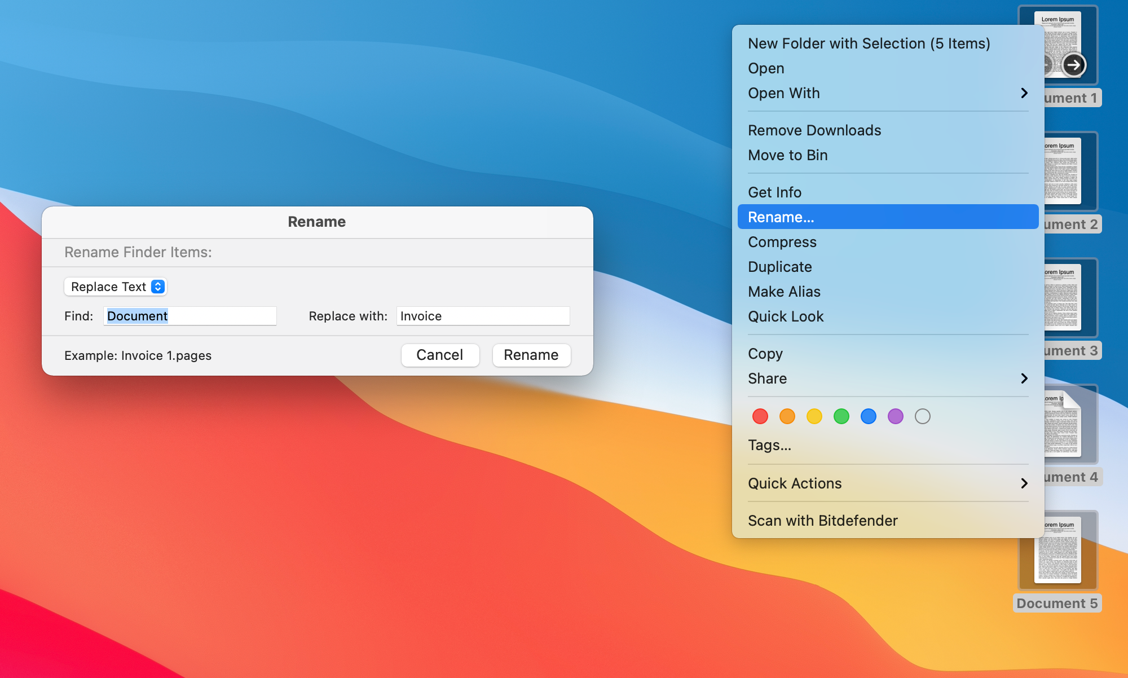Apply the purple tag color
Viewport: 1128px width, 678px height.
pos(896,416)
